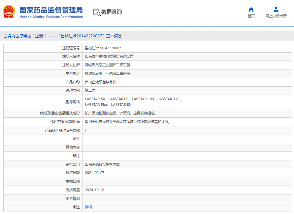Click the 数据查询 heading text
The width and height of the screenshot is (294, 214).
pyautogui.click(x=112, y=12)
